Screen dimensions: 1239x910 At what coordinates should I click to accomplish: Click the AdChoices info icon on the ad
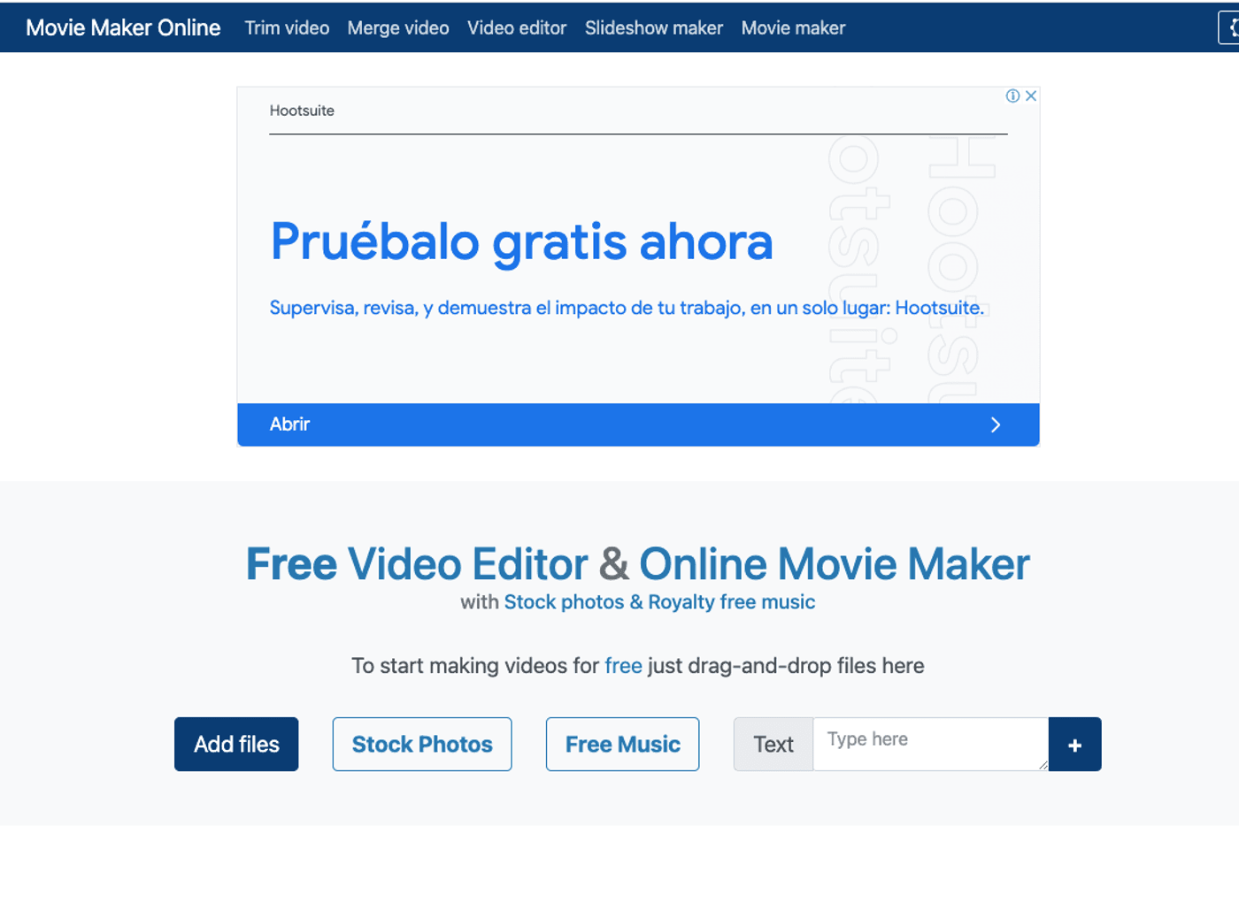click(x=1012, y=96)
